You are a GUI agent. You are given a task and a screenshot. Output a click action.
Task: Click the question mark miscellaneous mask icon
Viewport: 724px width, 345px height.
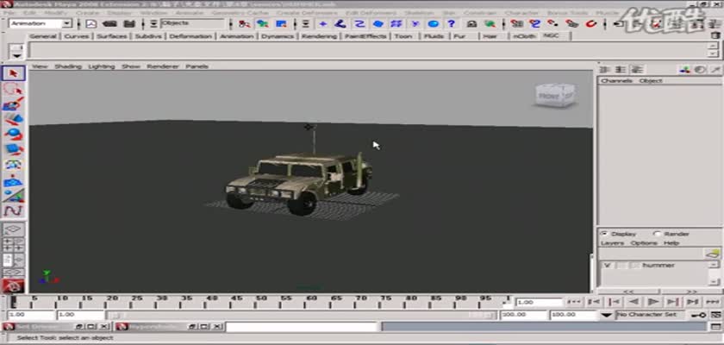(x=452, y=23)
